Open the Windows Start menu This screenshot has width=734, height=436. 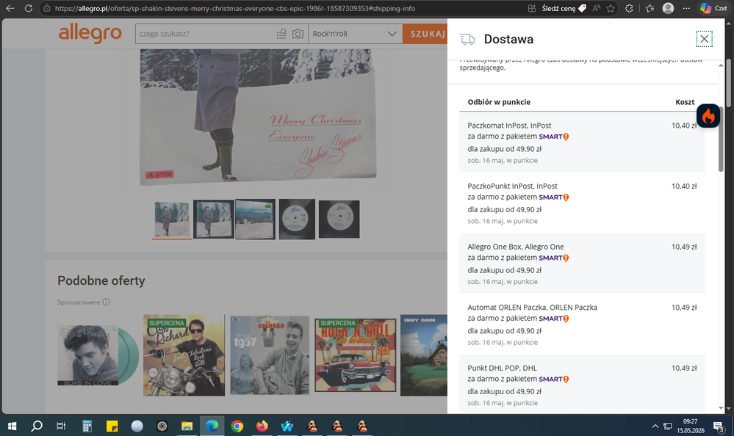12,426
